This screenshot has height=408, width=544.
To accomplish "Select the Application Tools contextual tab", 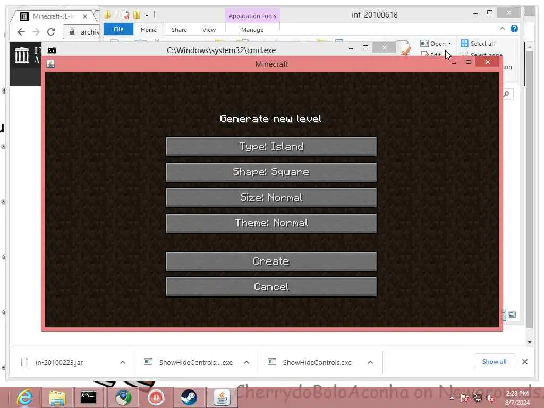I will 252,16.
